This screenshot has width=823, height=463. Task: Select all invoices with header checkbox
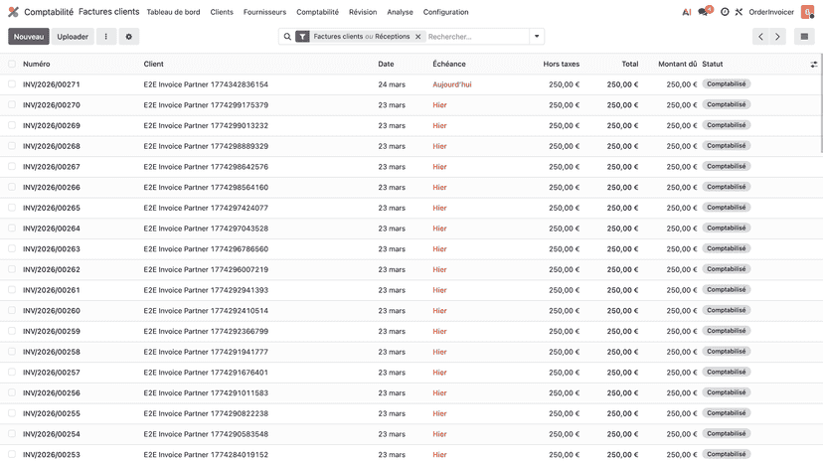[12, 64]
